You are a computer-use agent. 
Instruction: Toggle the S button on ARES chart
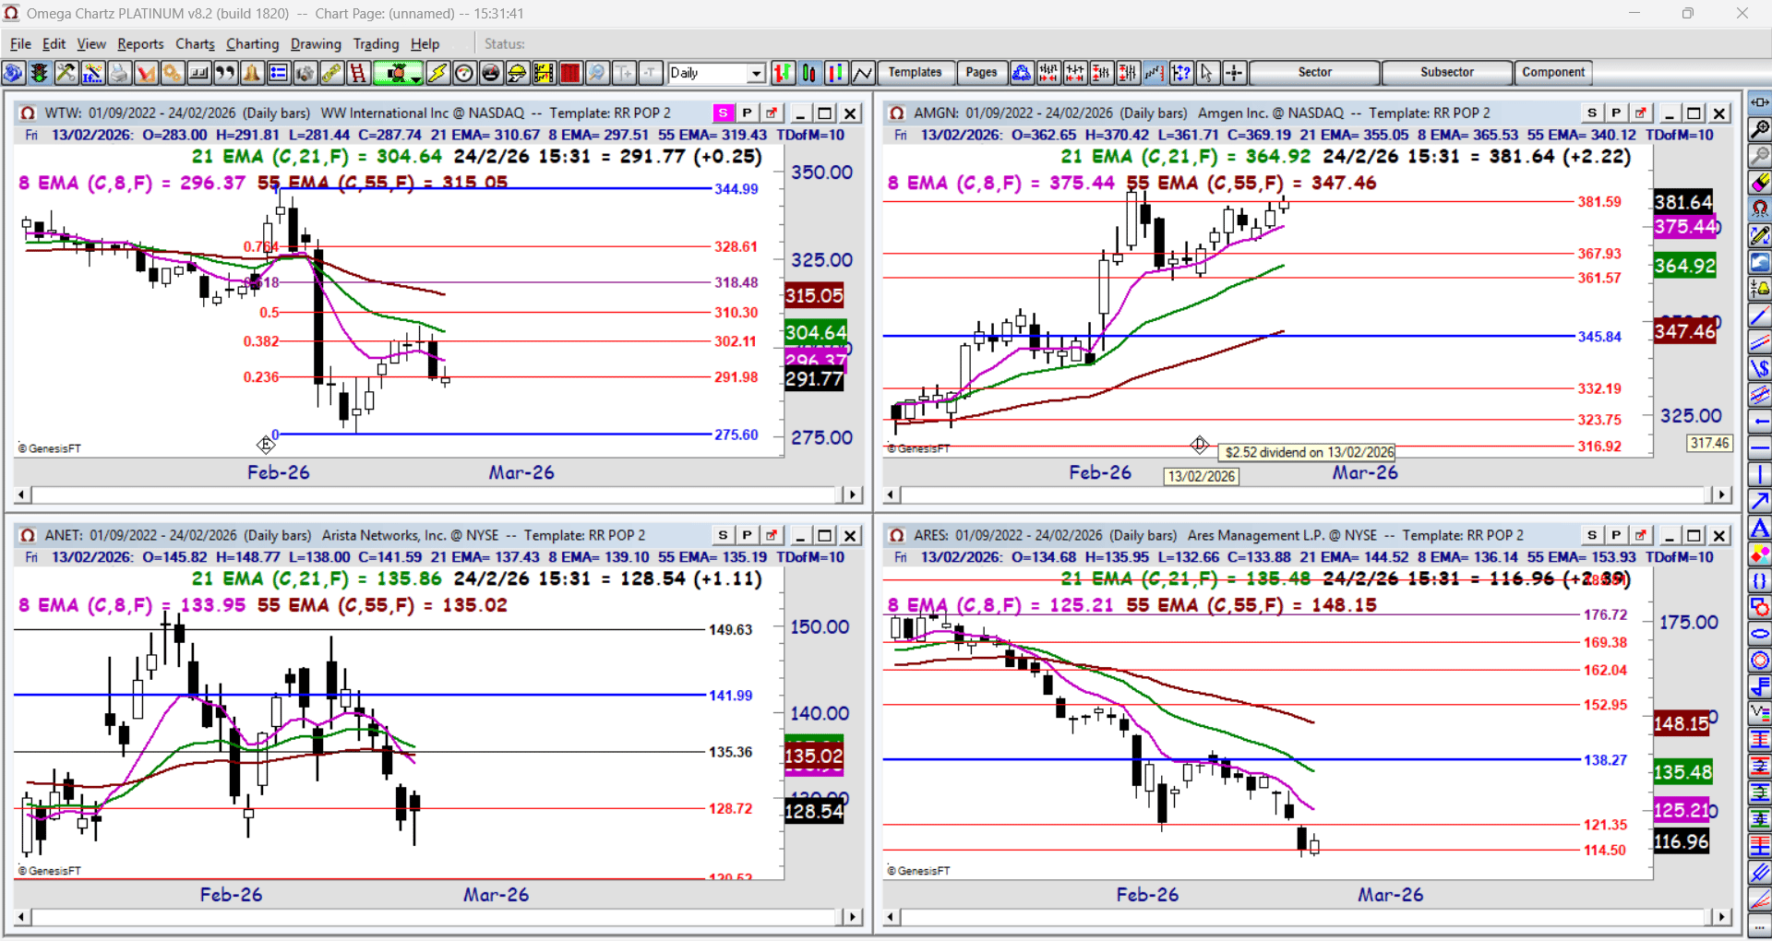point(1592,535)
